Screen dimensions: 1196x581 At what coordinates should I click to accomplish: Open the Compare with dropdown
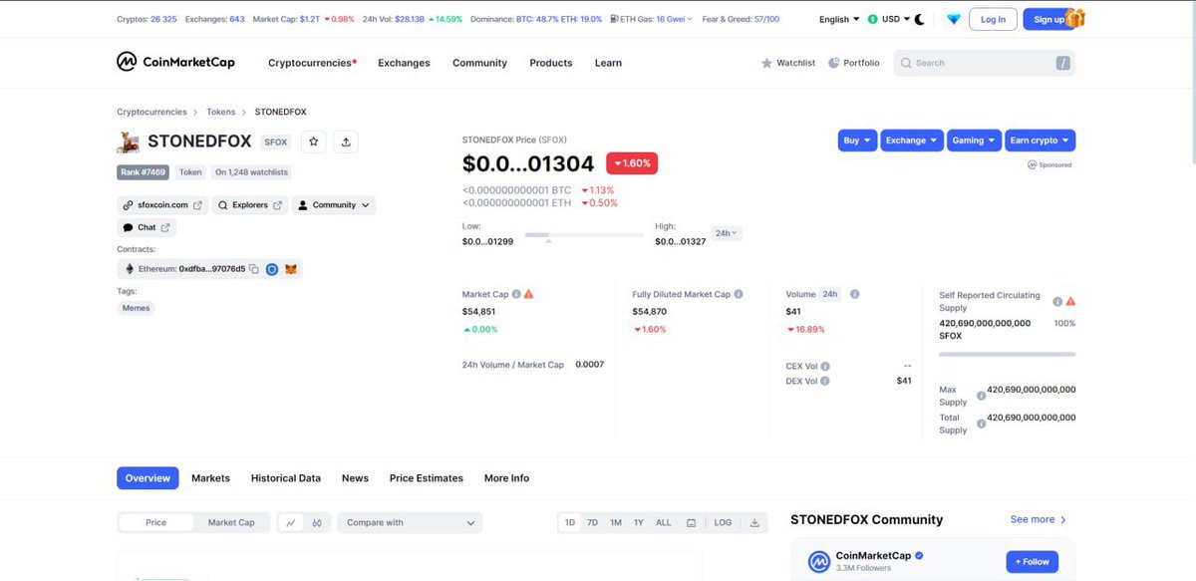pyautogui.click(x=410, y=522)
